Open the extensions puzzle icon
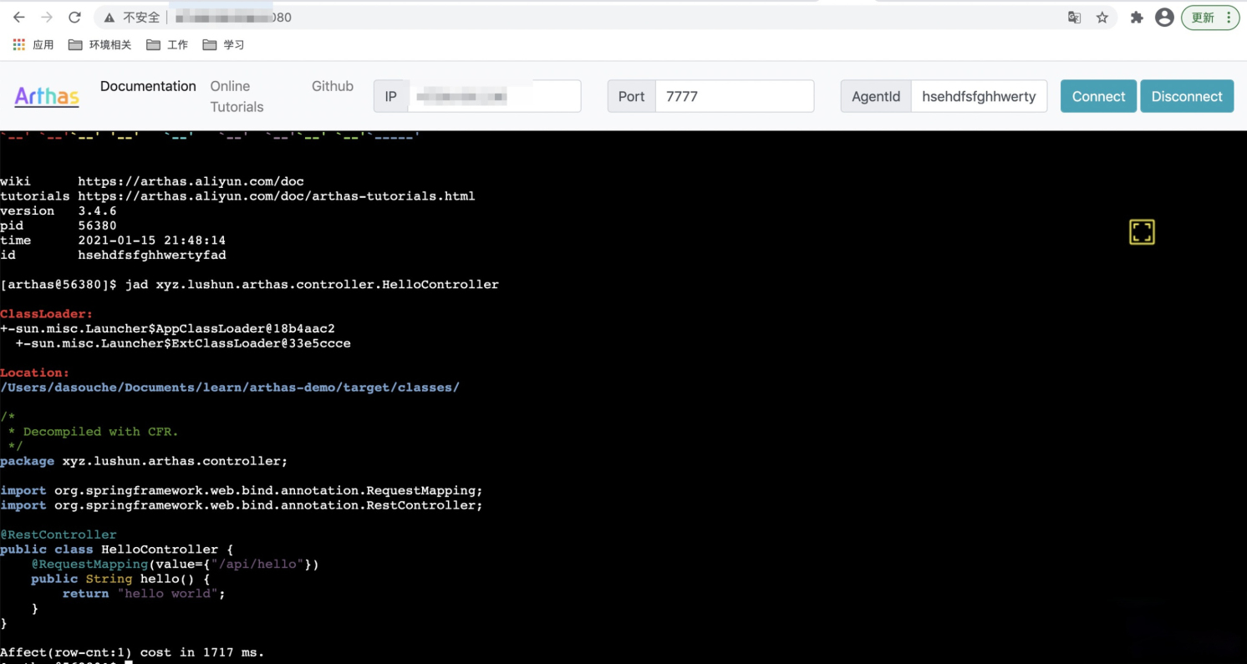The height and width of the screenshot is (664, 1247). pyautogui.click(x=1137, y=18)
